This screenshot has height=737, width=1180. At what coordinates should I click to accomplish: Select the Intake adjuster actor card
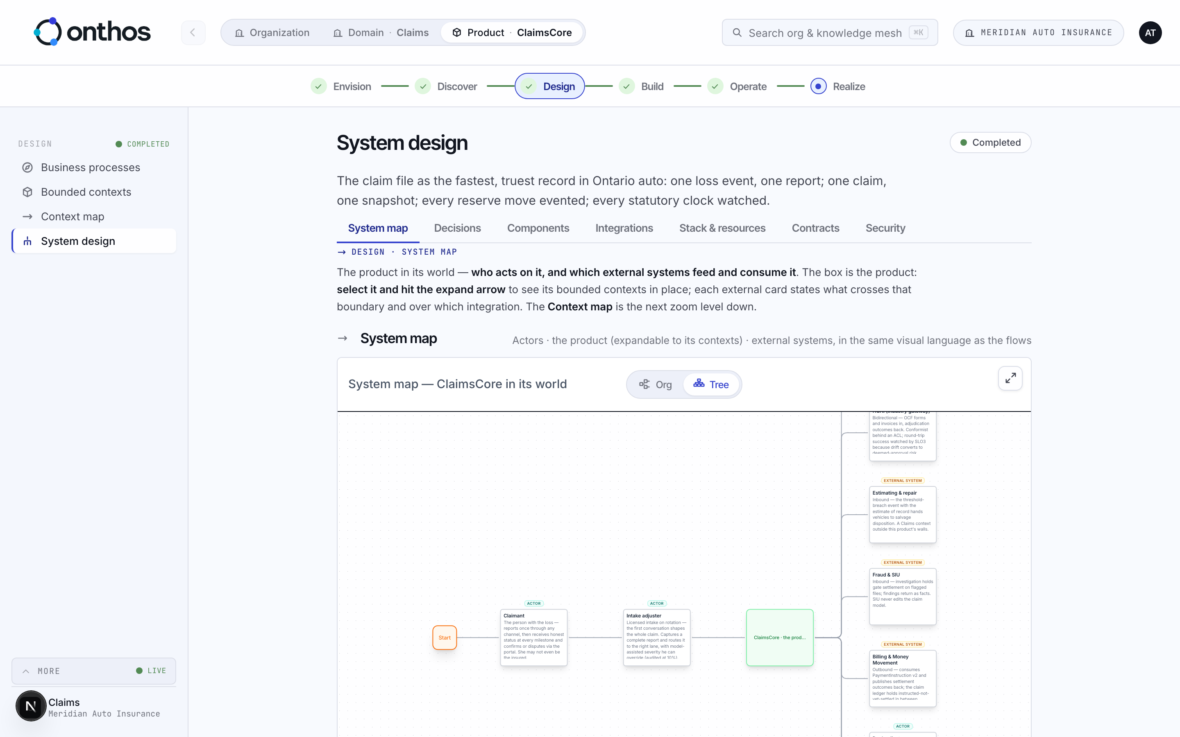pos(656,637)
